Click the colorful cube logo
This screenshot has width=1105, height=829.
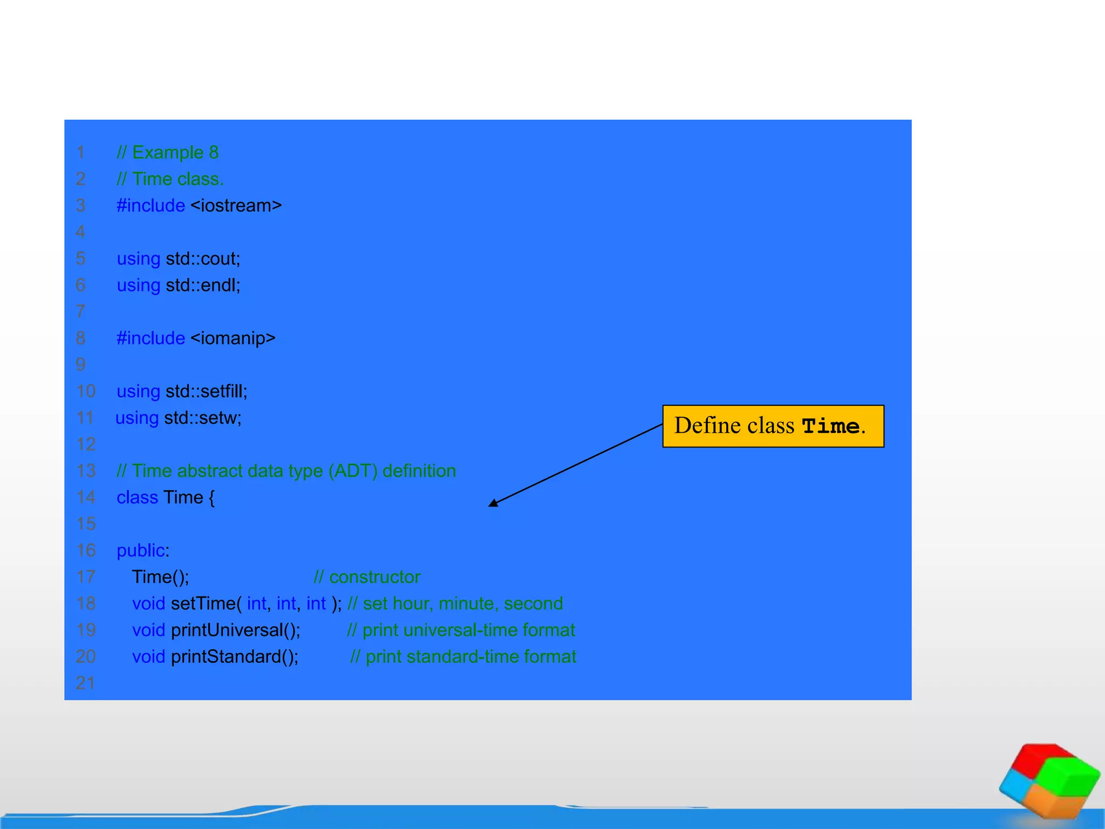coord(1049,780)
